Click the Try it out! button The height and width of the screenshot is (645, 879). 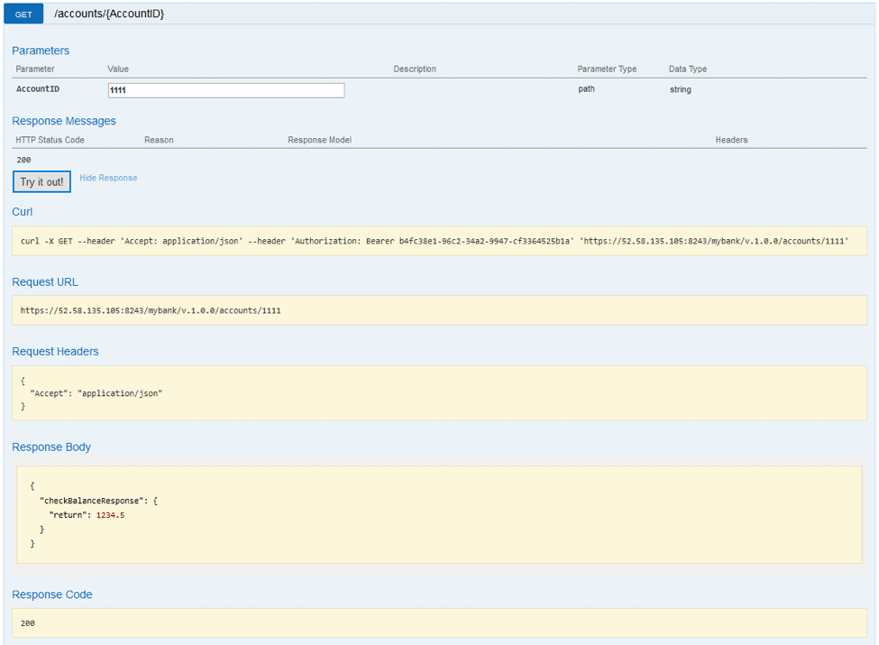[42, 181]
